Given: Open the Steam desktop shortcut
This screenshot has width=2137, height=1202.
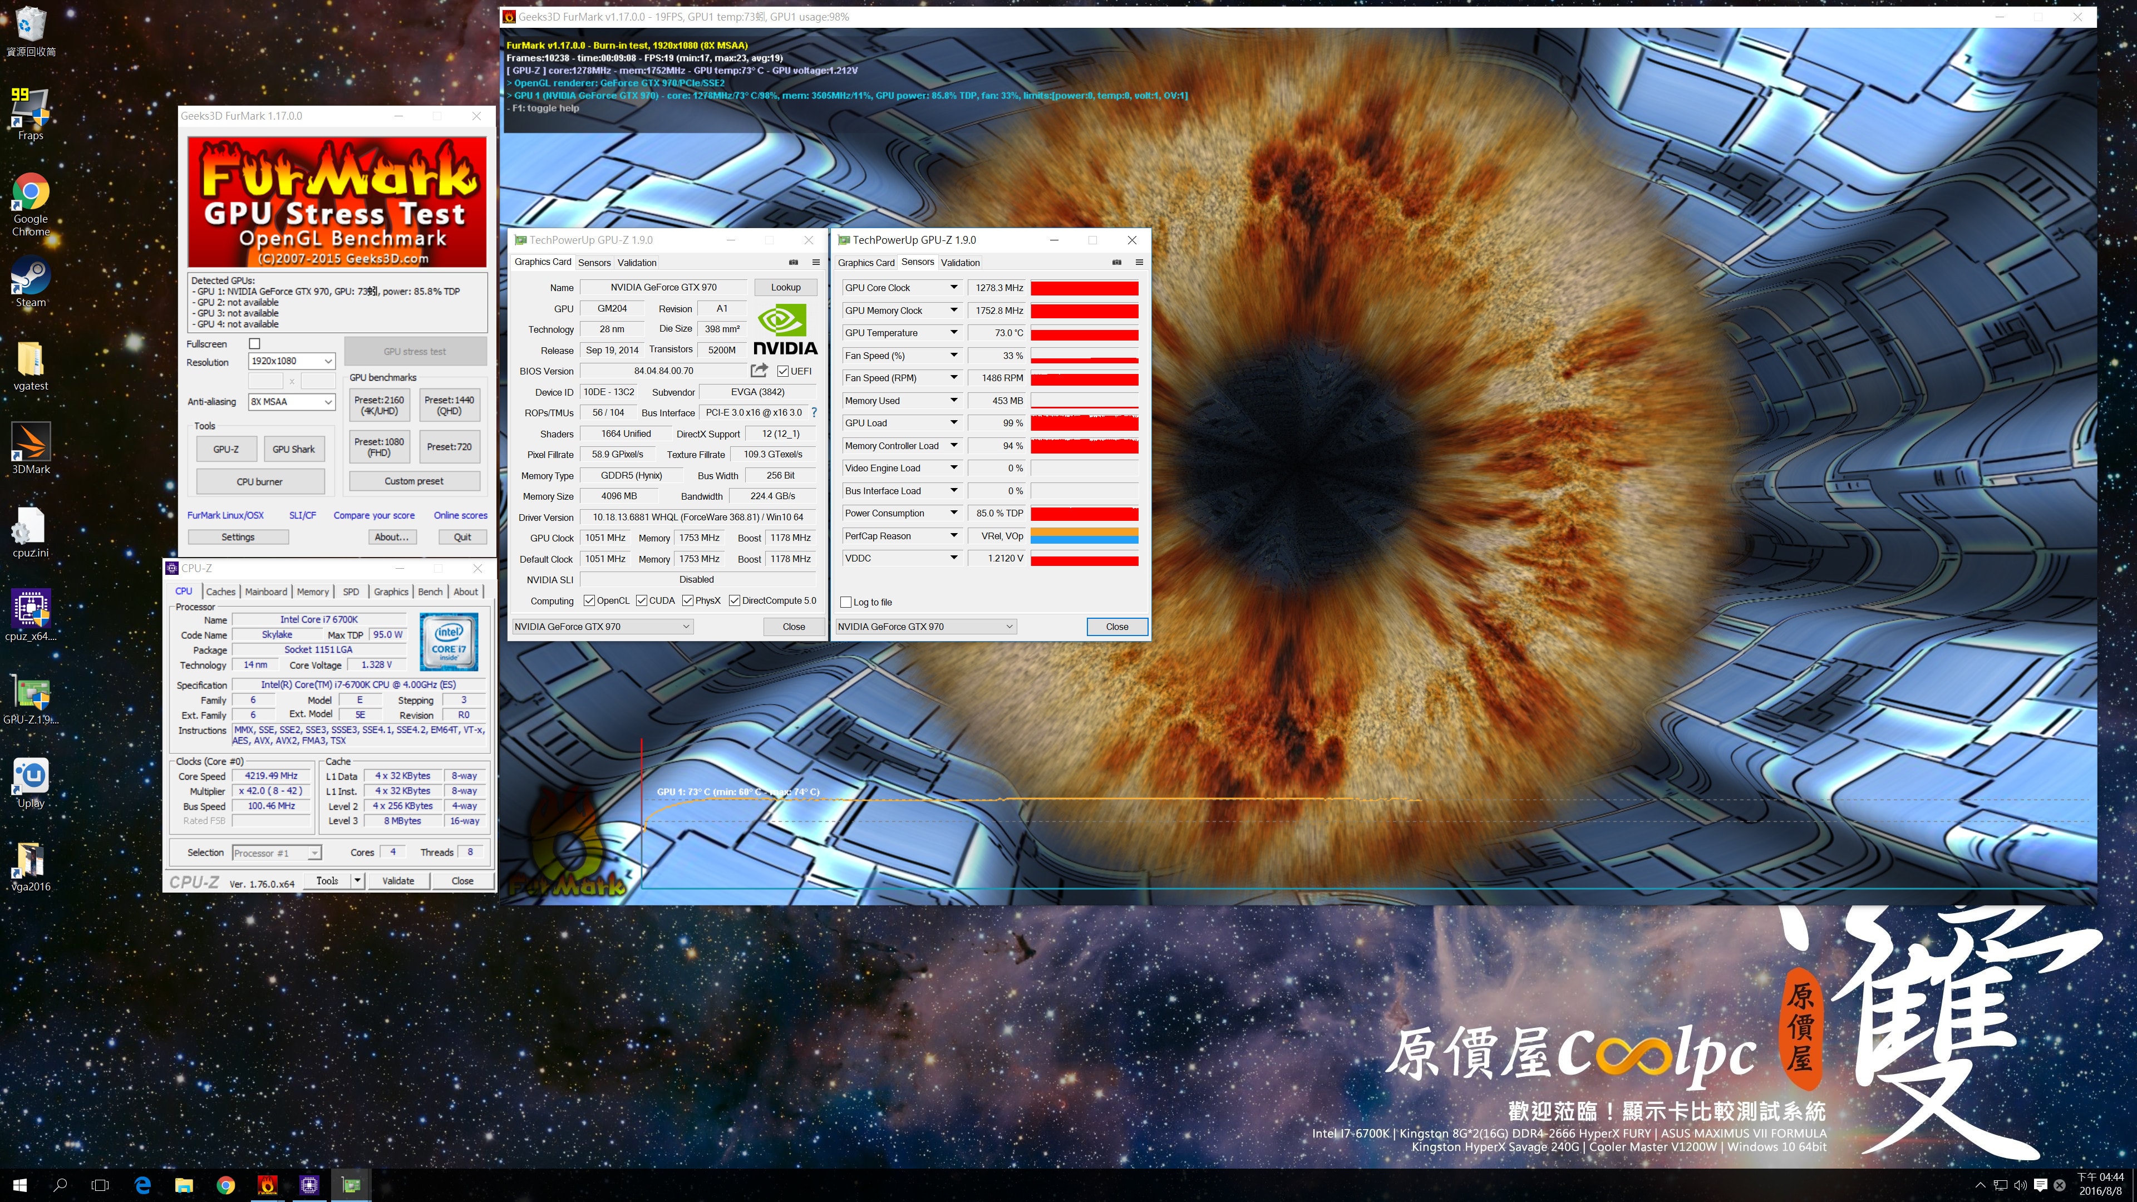Looking at the screenshot, I should tap(31, 282).
